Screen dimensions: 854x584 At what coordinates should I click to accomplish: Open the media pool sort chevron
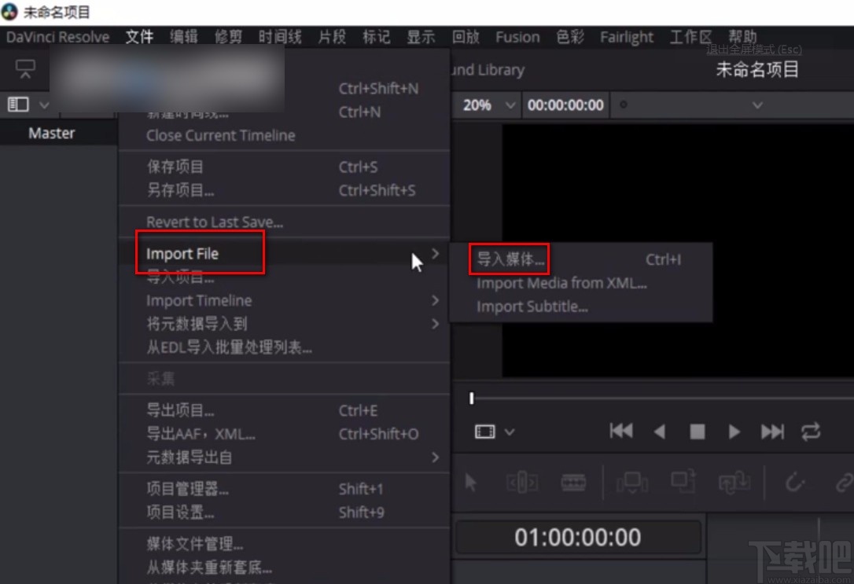pos(44,104)
